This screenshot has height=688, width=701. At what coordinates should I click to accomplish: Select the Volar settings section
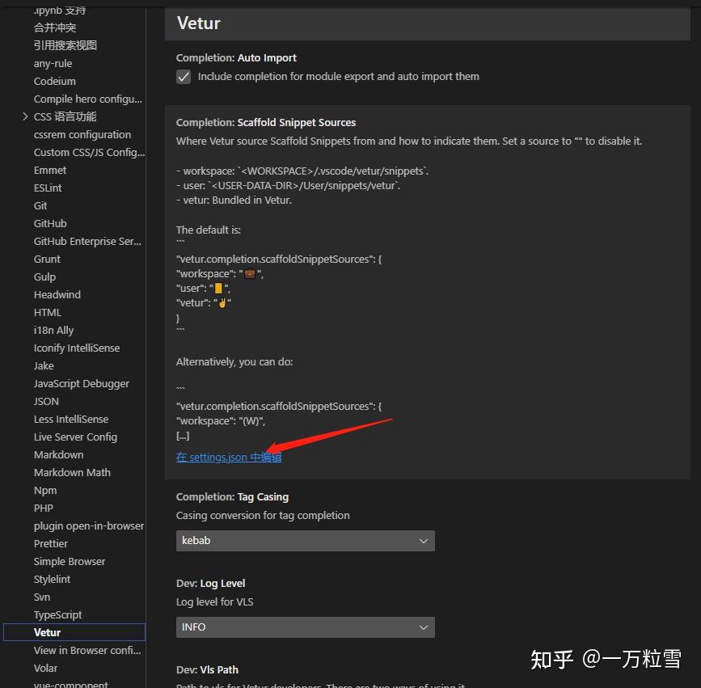click(45, 668)
